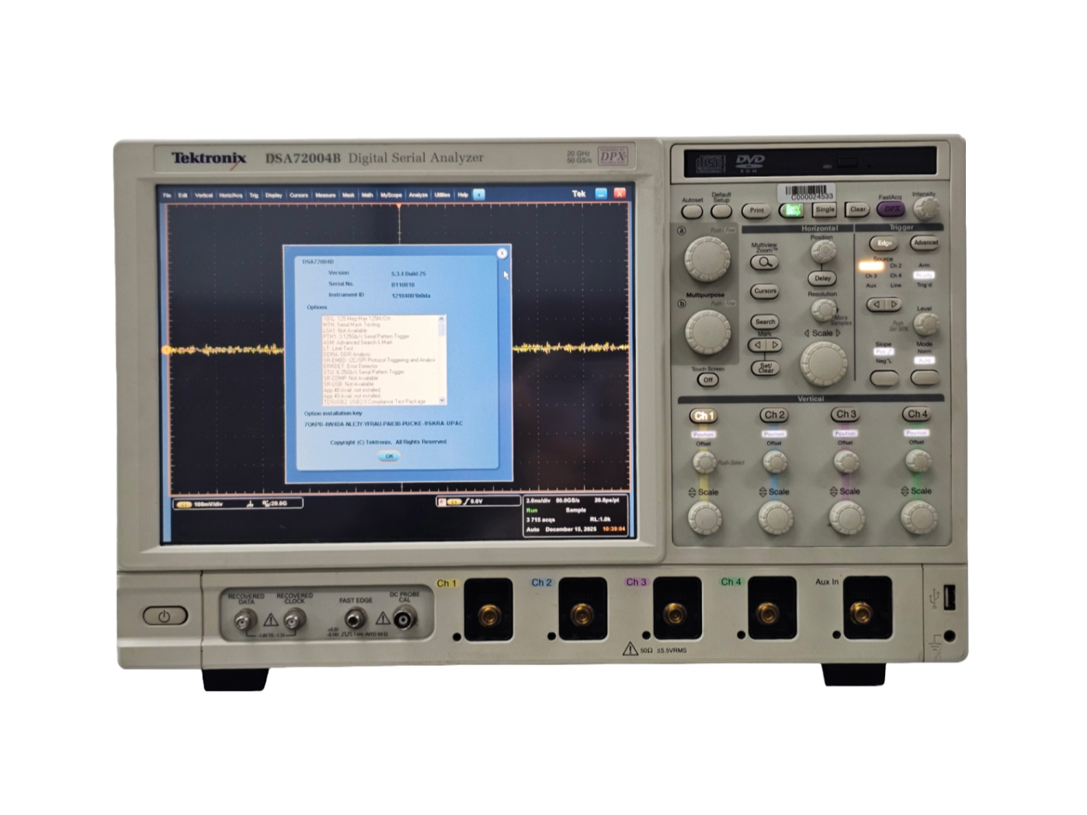Click the on-screen Tek logo
The height and width of the screenshot is (815, 1087).
578,194
